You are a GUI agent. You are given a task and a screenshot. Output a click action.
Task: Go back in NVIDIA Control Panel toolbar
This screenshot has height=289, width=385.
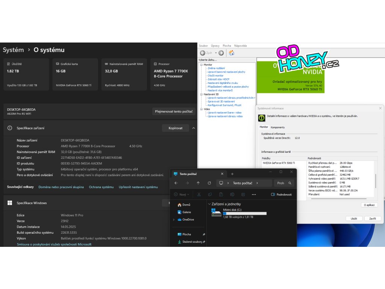pos(203,53)
